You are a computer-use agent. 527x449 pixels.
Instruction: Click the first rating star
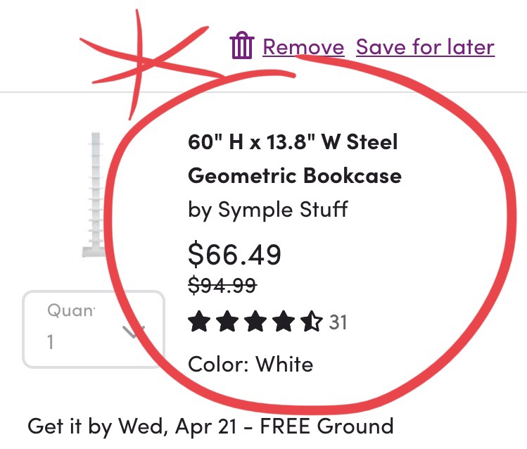coord(199,323)
